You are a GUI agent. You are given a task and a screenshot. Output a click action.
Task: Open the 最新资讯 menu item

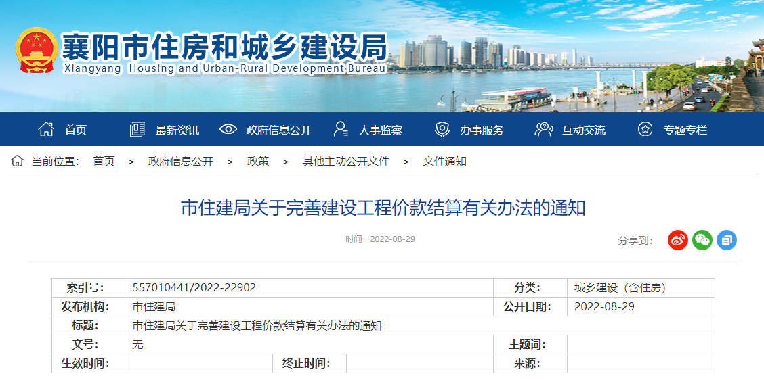click(177, 130)
